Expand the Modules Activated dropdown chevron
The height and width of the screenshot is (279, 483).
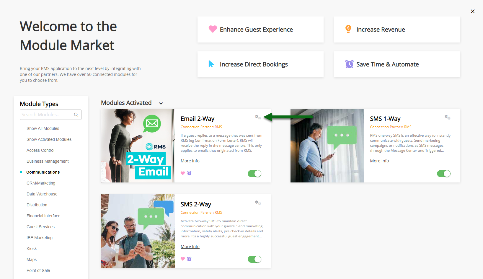(161, 103)
